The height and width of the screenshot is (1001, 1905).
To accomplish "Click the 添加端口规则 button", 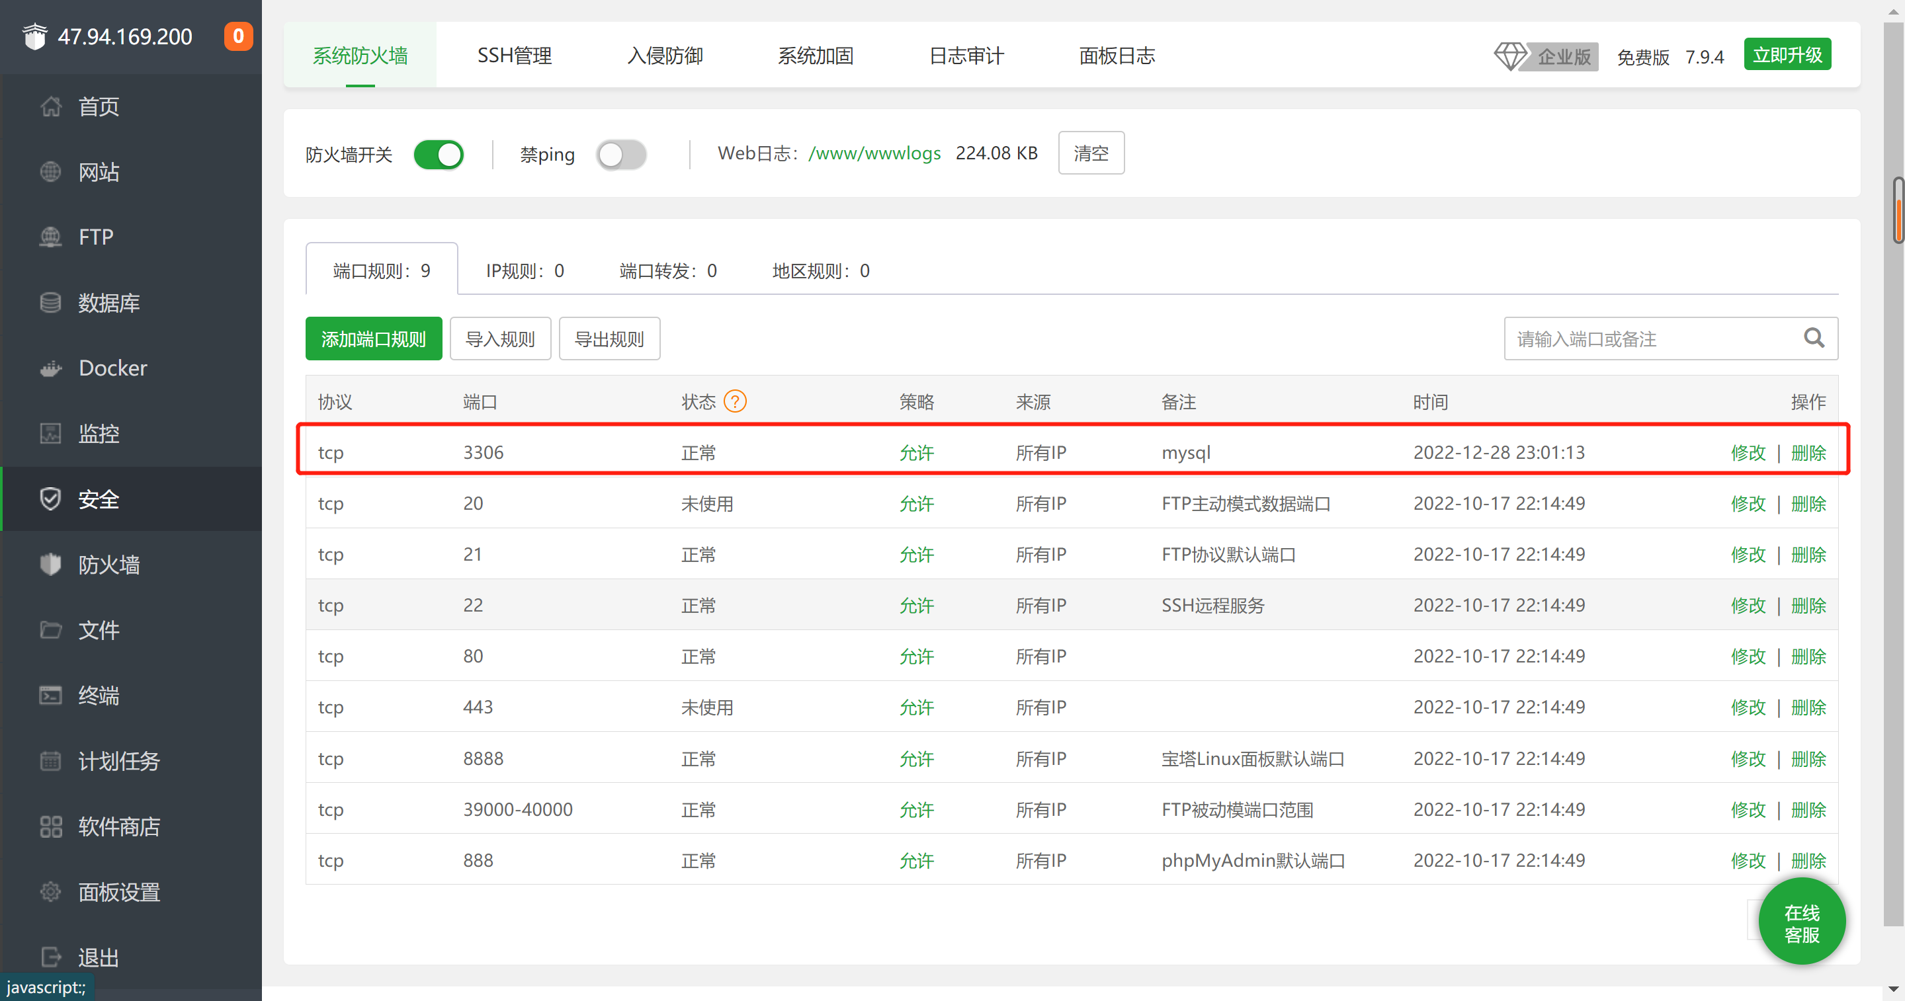I will 374,339.
